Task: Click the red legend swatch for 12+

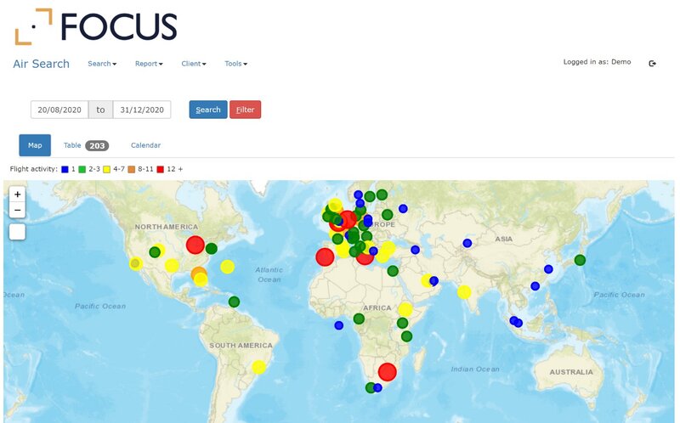Action: pyautogui.click(x=161, y=170)
